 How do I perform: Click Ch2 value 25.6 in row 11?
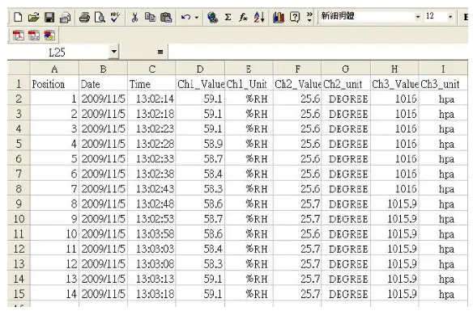297,234
